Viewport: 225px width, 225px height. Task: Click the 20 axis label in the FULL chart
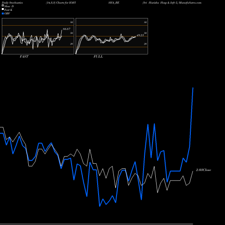click(145, 44)
